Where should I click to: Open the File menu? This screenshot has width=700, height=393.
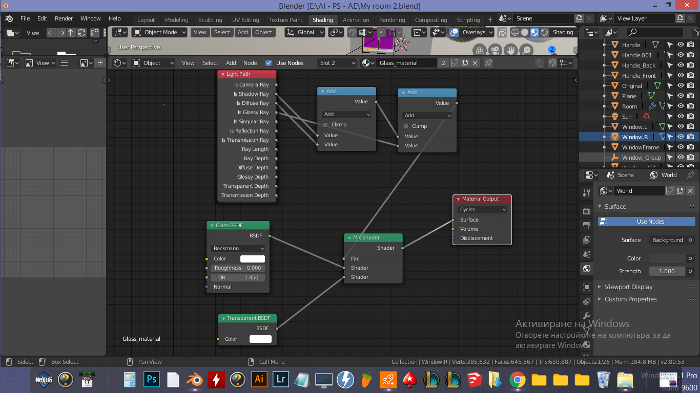tap(25, 18)
